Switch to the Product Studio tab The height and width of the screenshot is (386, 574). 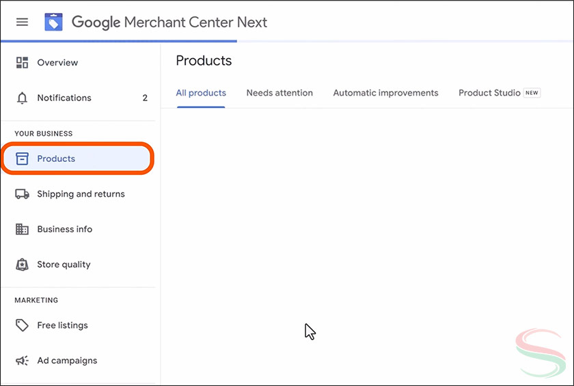click(489, 93)
